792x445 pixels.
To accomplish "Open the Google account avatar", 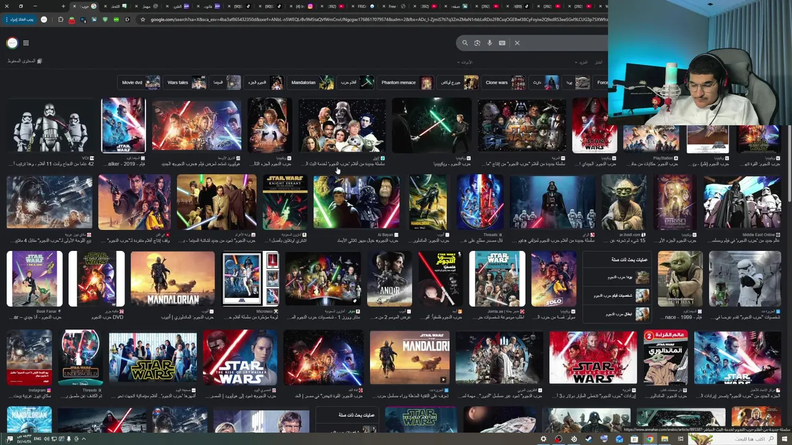I will click(12, 43).
